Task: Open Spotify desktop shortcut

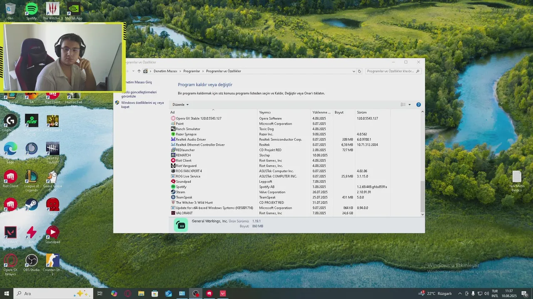Action: [32, 12]
